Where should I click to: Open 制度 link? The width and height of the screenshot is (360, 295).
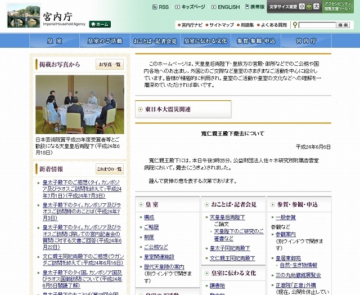tap(149, 237)
